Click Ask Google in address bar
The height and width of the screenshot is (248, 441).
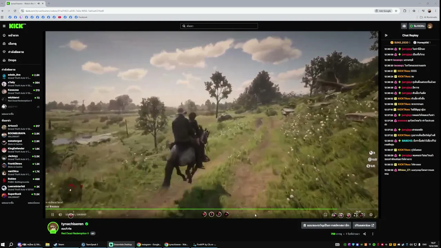tap(383, 11)
